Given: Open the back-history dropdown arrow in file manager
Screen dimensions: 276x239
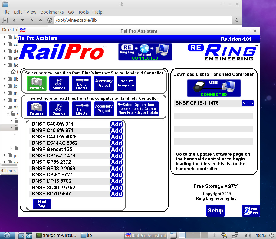Looking at the screenshot, I should click(22, 20).
